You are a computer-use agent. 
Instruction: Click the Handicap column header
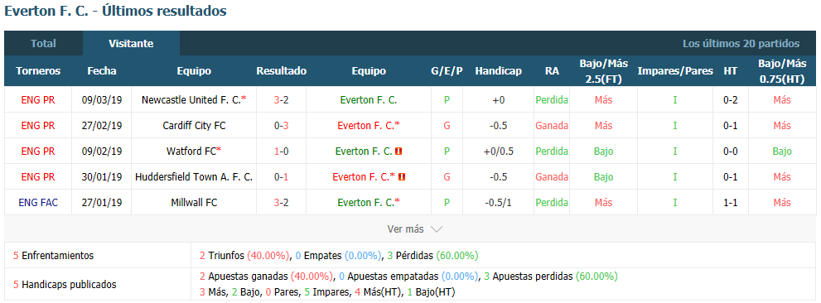pyautogui.click(x=499, y=71)
